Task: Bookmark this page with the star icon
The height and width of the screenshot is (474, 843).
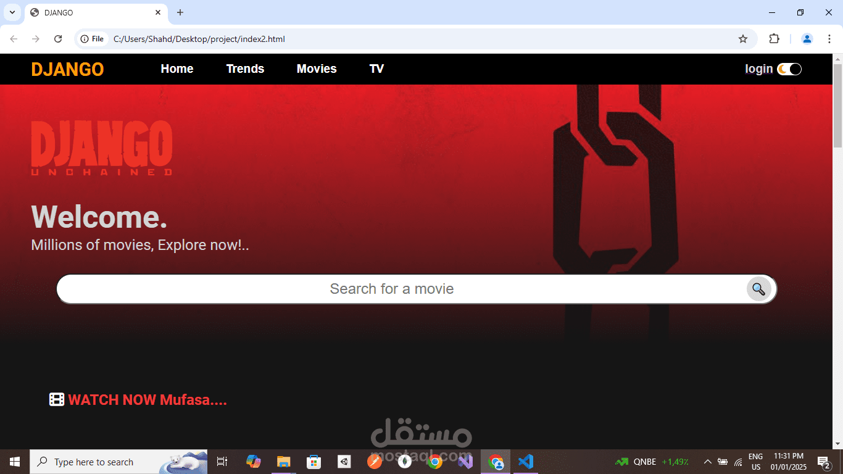Action: [x=743, y=39]
